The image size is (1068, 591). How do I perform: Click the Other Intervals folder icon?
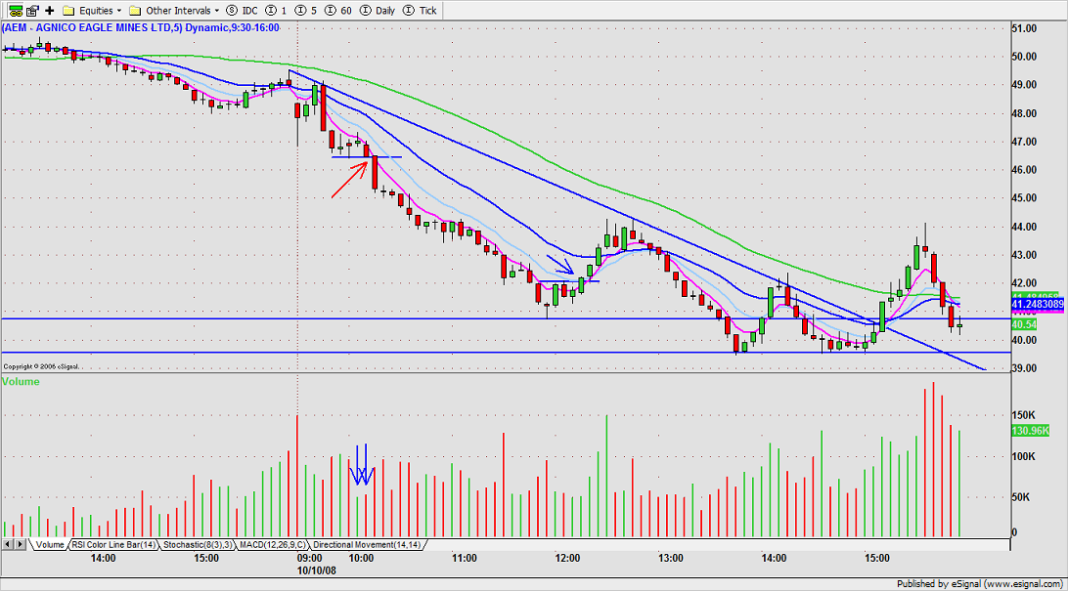pyautogui.click(x=135, y=10)
